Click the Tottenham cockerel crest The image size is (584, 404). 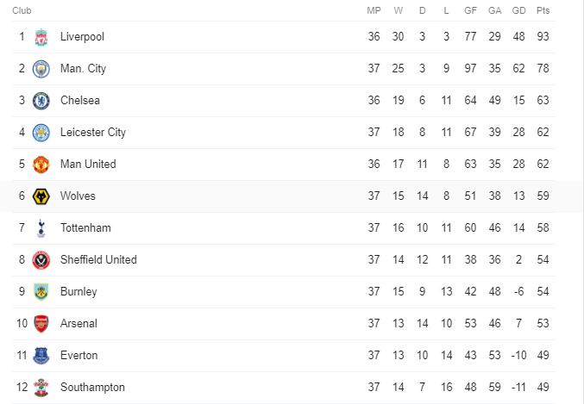(41, 228)
